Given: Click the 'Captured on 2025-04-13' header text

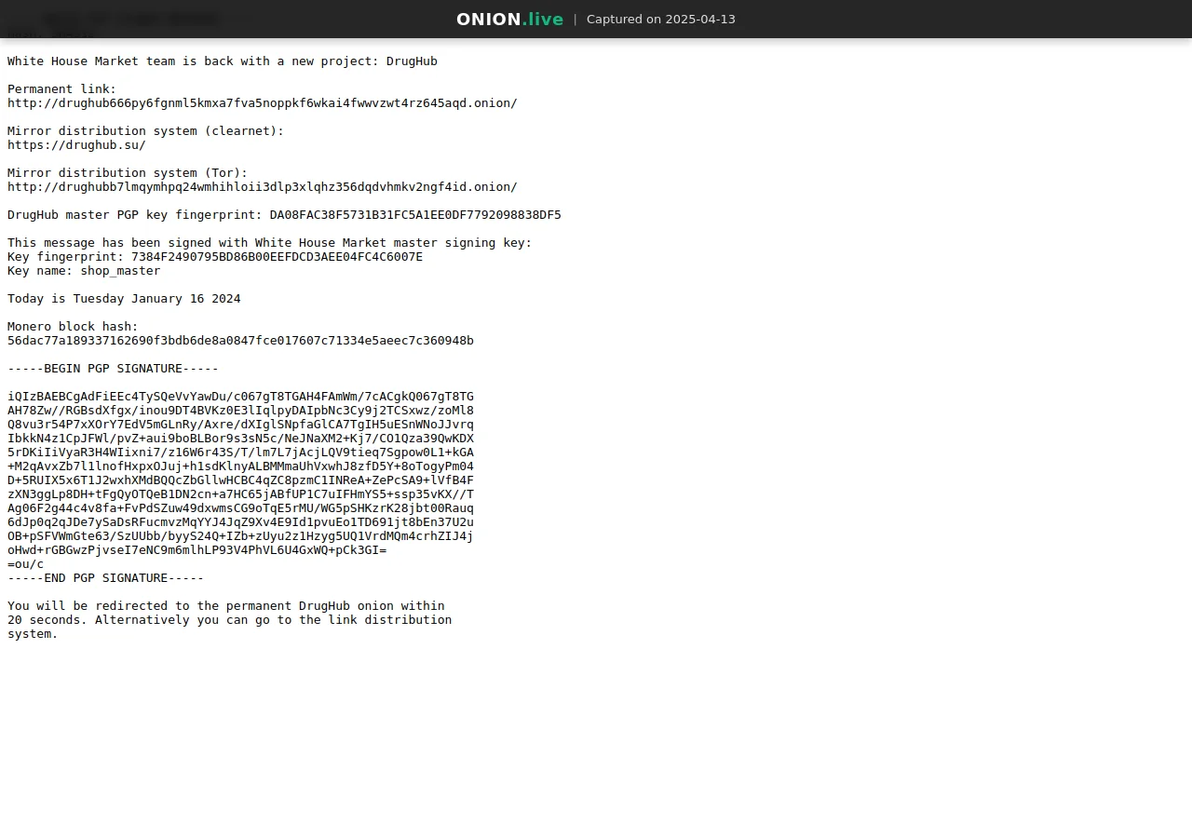Looking at the screenshot, I should click(661, 20).
